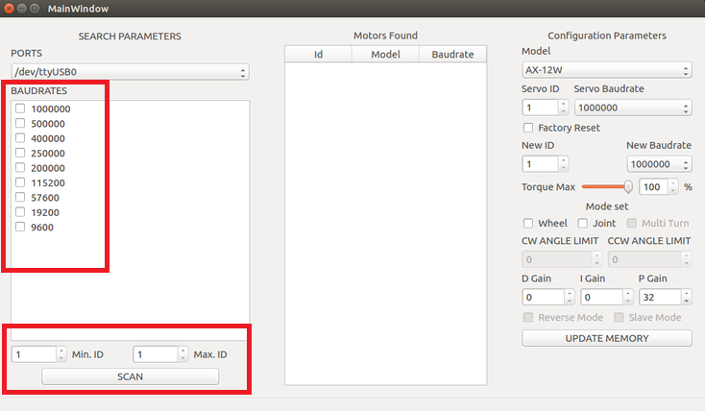Viewport: 705px width, 411px height.
Task: Open the Servo Baudrate combo box
Action: tap(632, 108)
